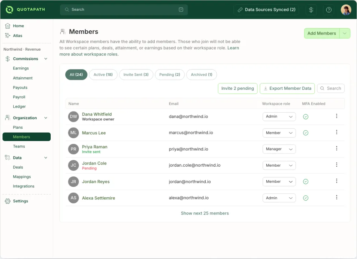Click the DW avatar for Dana Whitfield

(x=73, y=116)
